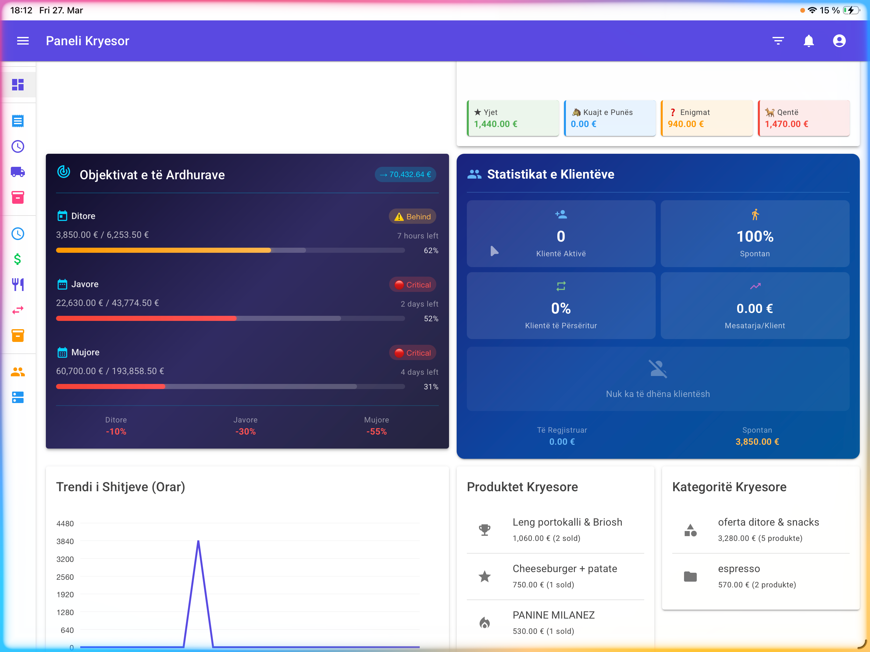Screen dimensions: 870x652
Task: Select the espresso category row
Action: [761, 577]
